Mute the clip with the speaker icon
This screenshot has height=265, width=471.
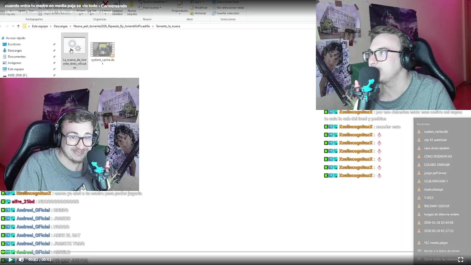(21, 260)
